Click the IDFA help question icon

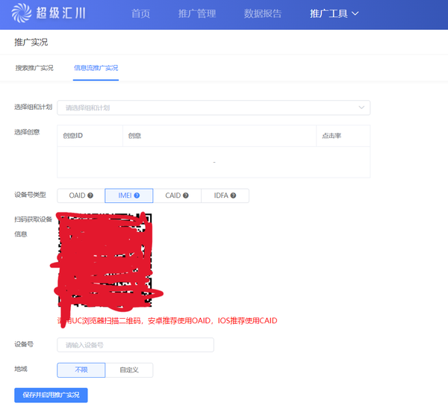(233, 196)
